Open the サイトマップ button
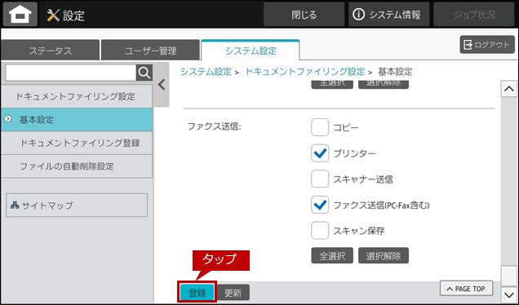 pyautogui.click(x=77, y=205)
